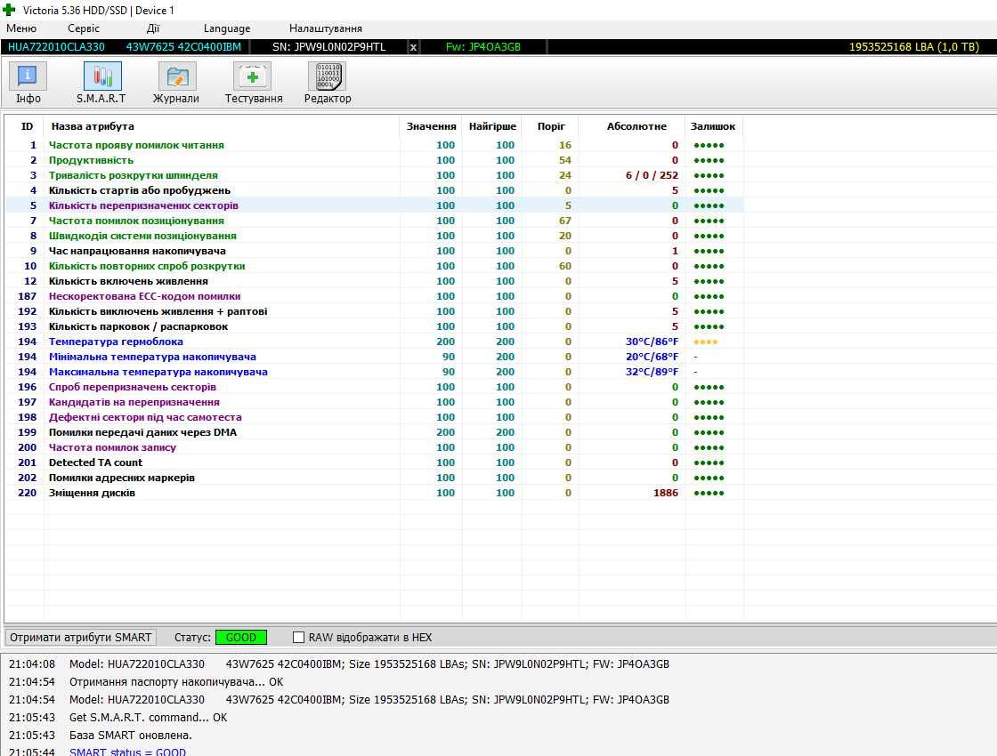Open the S.M.A.R.T attributes view
Screen dimensions: 997x756
tap(101, 83)
